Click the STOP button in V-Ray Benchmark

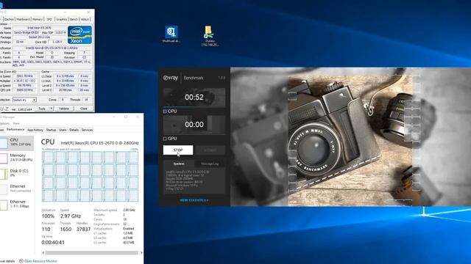pos(178,150)
